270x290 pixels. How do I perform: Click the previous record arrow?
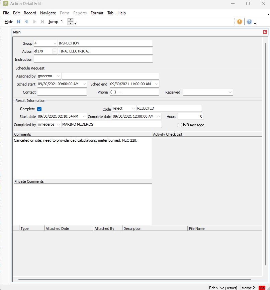tap(26, 22)
